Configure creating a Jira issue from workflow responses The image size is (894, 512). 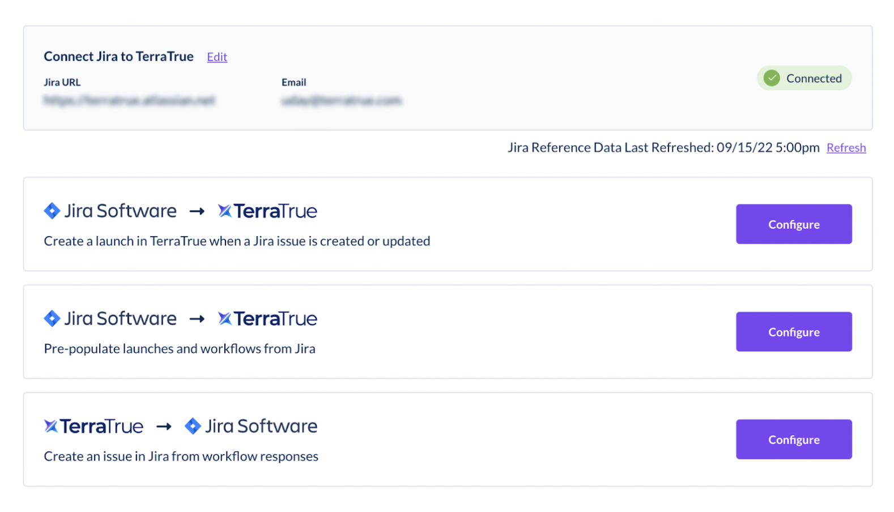coord(794,440)
